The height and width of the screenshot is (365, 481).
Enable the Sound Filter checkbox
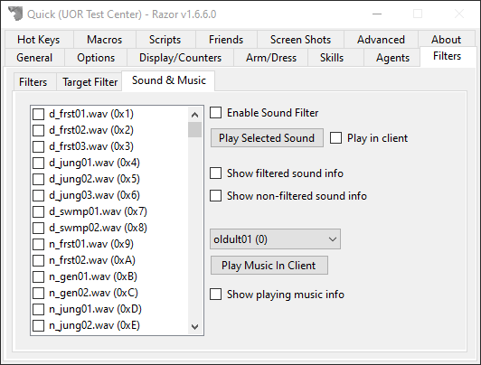tap(216, 112)
